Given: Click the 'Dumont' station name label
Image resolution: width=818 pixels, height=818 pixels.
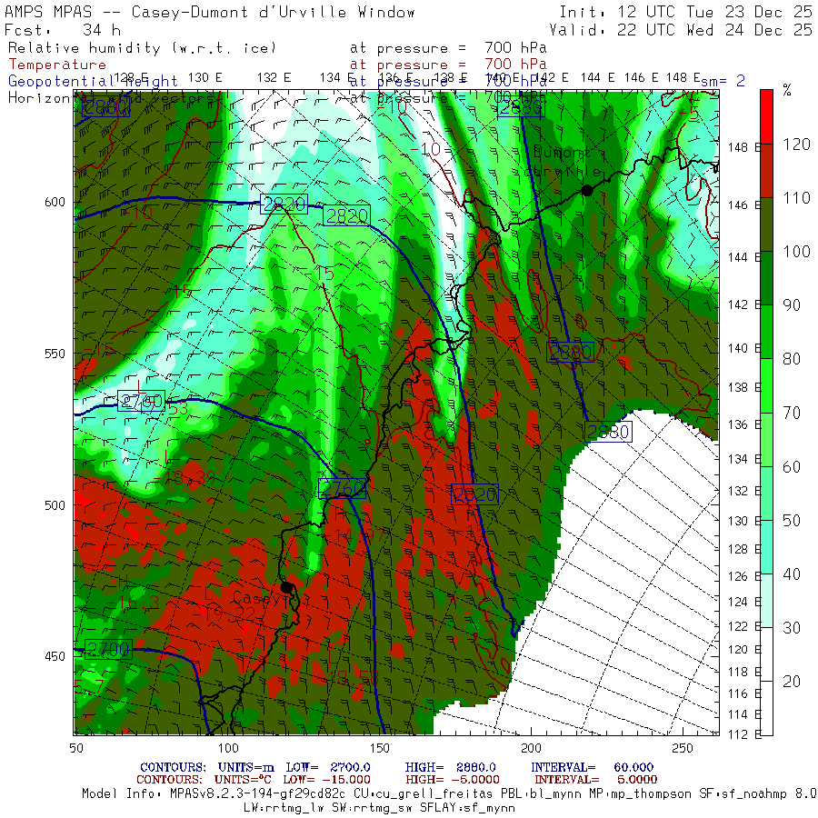Looking at the screenshot, I should [x=562, y=153].
